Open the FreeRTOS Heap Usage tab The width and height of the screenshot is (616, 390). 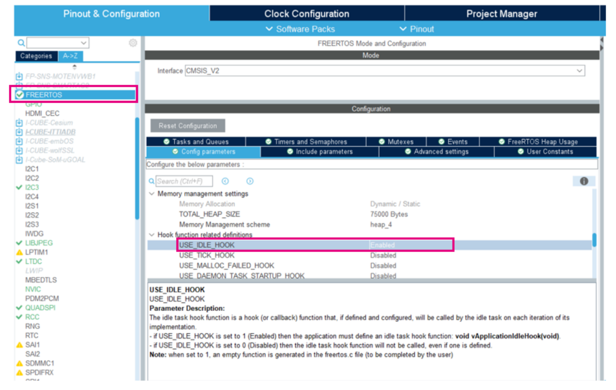pos(538,142)
